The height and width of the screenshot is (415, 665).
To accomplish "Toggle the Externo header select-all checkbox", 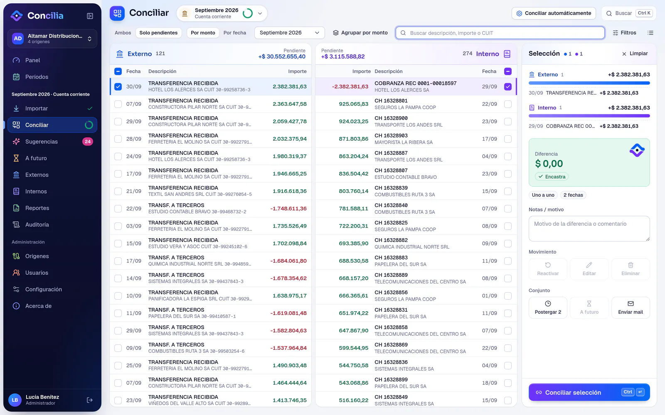I will pos(118,71).
